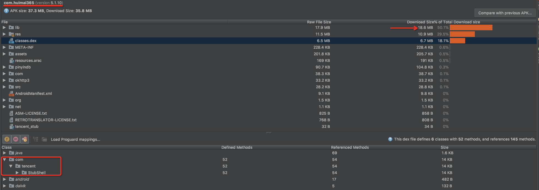Click the resources.arsc file icon
This screenshot has height=190, width=539.
(x=11, y=60)
